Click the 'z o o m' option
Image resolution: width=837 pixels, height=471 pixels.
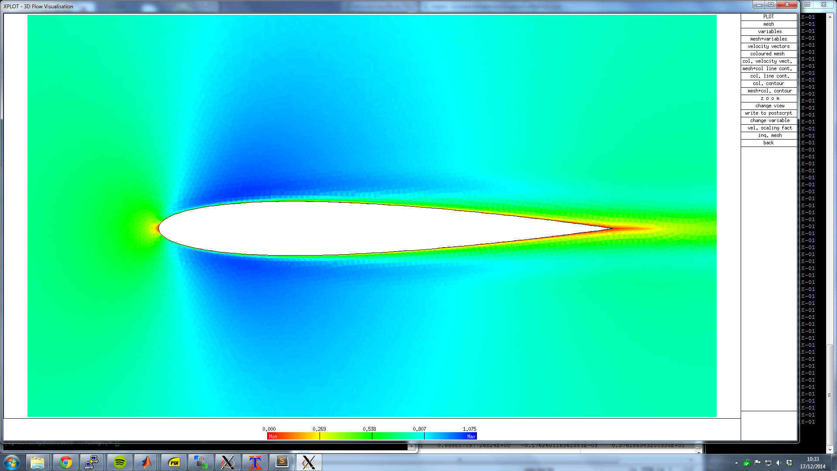(x=769, y=98)
